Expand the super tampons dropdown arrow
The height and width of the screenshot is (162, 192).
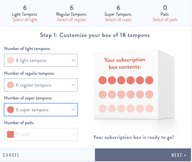click(73, 110)
